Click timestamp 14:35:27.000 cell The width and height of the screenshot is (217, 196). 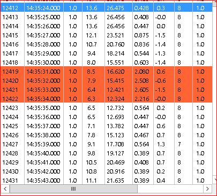pyautogui.click(x=43, y=35)
